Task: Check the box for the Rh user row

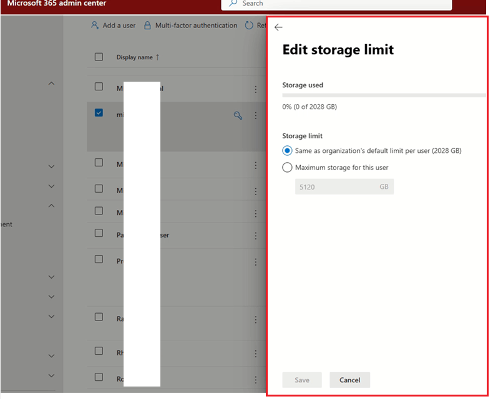Action: point(99,350)
